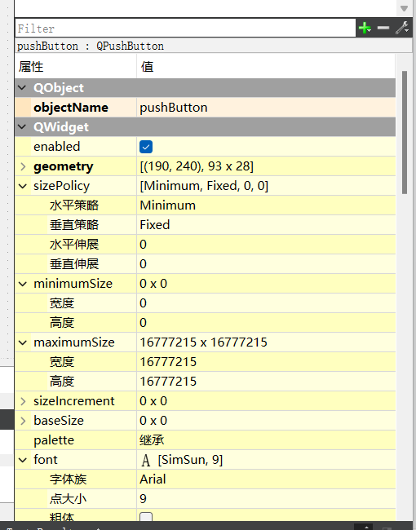Image resolution: width=416 pixels, height=530 pixels.
Task: Select the 字体族 row label
Action: pos(68,479)
